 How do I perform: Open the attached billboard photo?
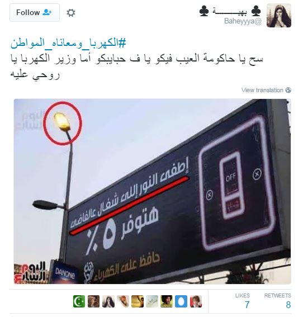[x=153, y=191]
